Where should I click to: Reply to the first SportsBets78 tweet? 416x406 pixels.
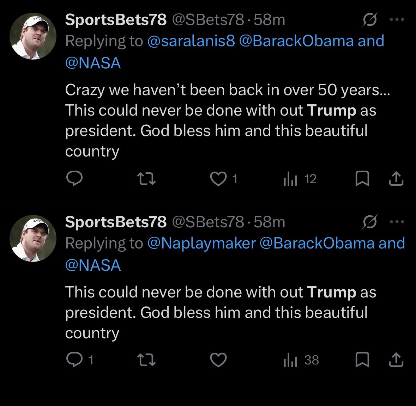74,179
